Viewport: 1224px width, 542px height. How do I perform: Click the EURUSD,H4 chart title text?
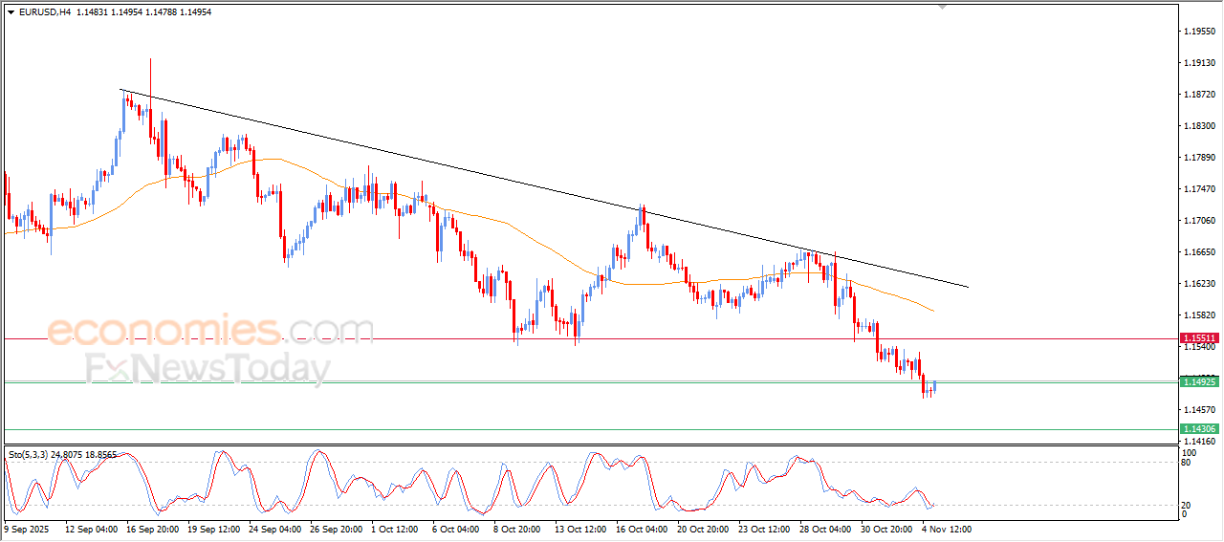(45, 11)
